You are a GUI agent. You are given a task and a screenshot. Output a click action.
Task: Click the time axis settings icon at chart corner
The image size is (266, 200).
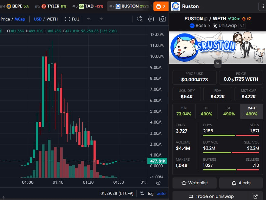tap(158, 182)
